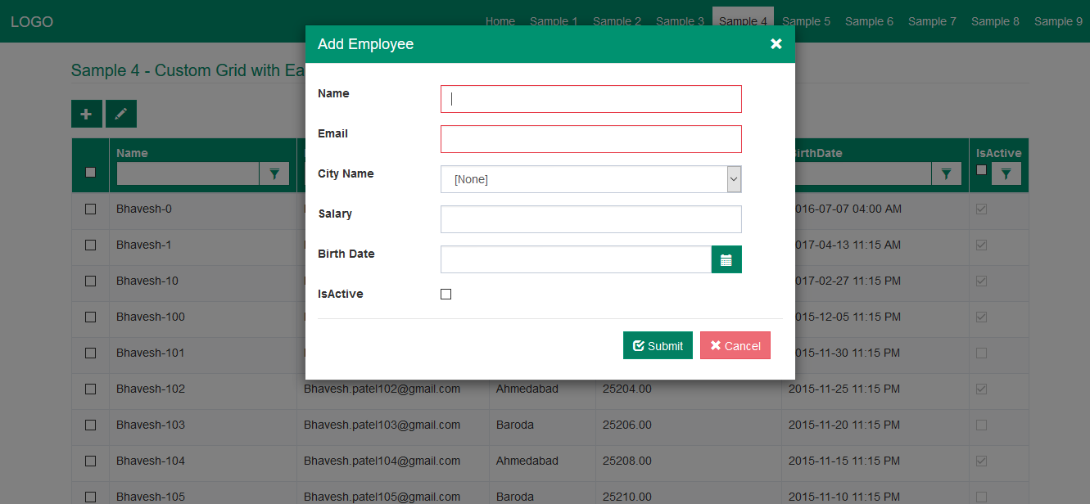This screenshot has width=1090, height=504.
Task: Go to Sample 8 in navigation
Action: point(995,21)
